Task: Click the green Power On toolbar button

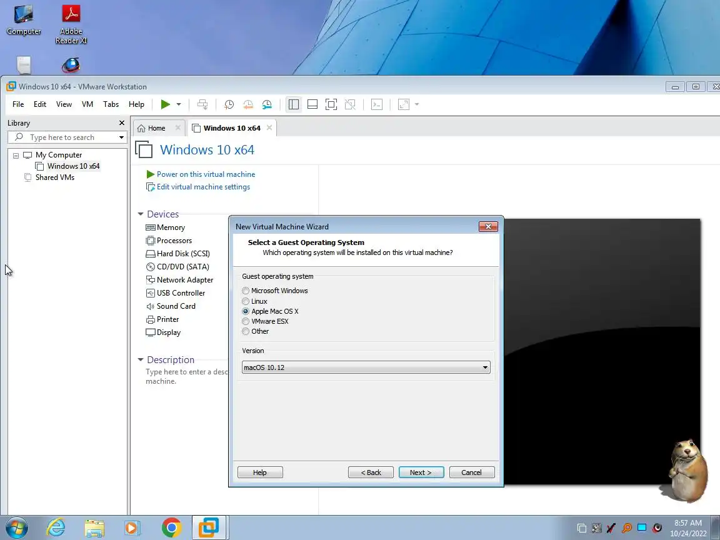Action: pyautogui.click(x=165, y=104)
